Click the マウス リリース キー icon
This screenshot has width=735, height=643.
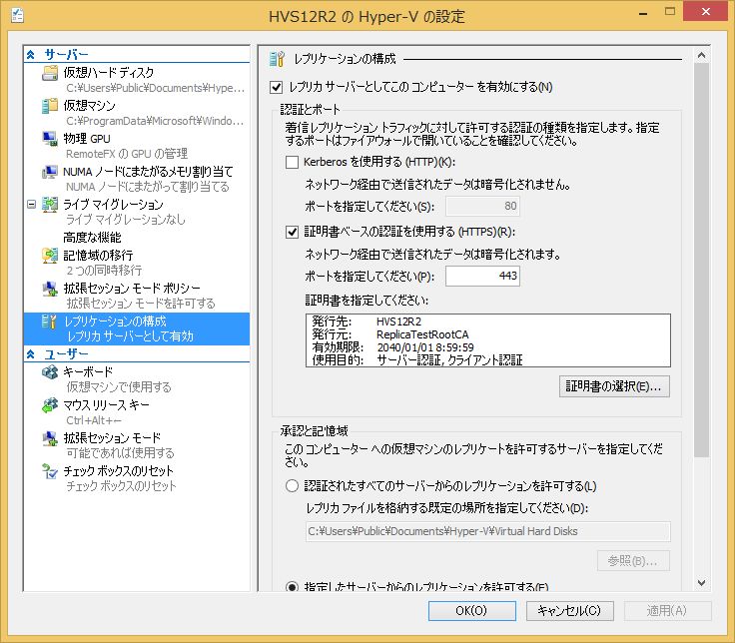tap(50, 405)
